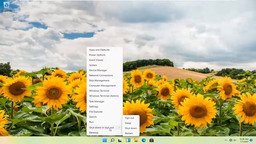Select Restart in the submenu
This screenshot has width=256, height=144.
(x=131, y=133)
